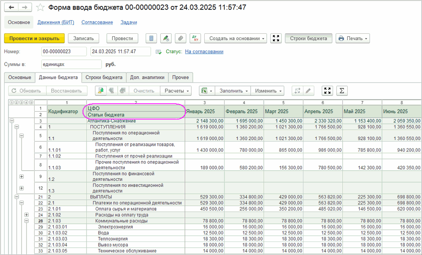The width and height of the screenshot is (422, 255).
Task: Open the Дт/Кт postings icon
Action: (x=195, y=38)
